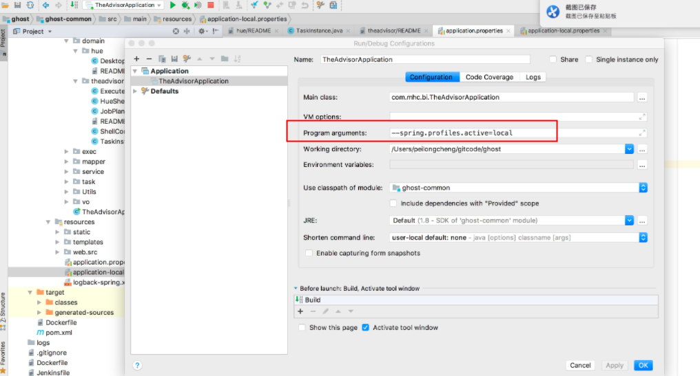
Task: Synchronize project with the refresh icon
Action: pos(30,5)
